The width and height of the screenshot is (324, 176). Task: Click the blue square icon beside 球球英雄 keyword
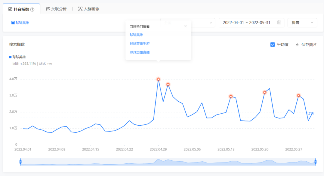(x=13, y=23)
